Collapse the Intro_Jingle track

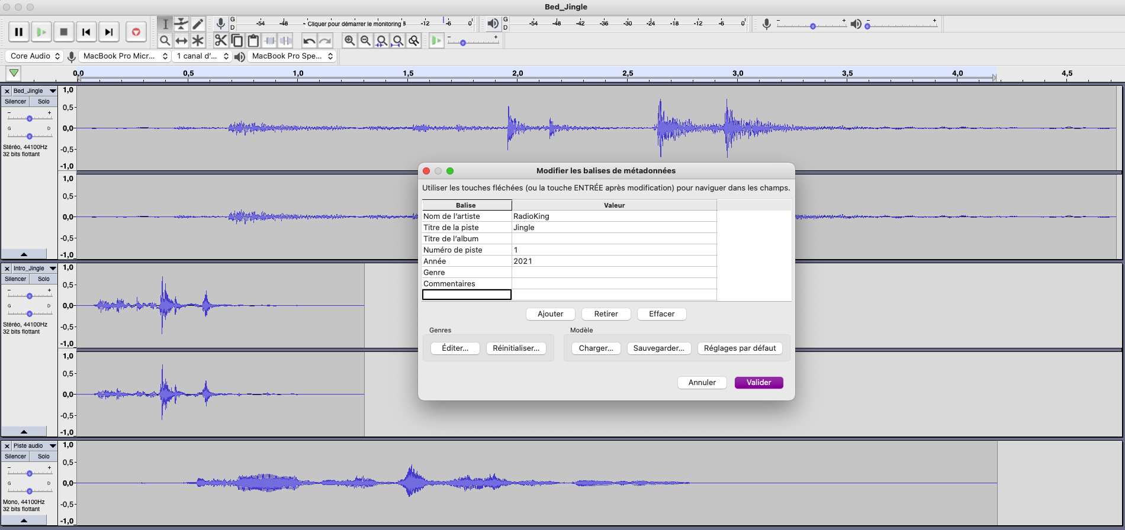coord(24,431)
